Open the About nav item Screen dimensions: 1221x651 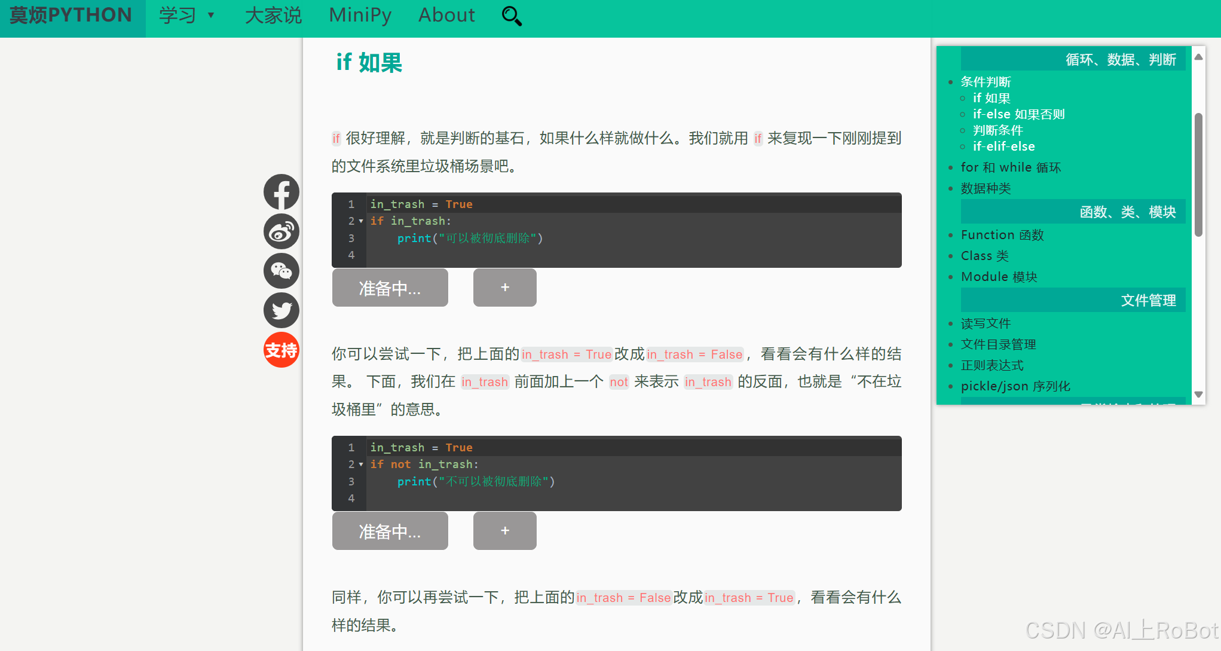tap(446, 16)
